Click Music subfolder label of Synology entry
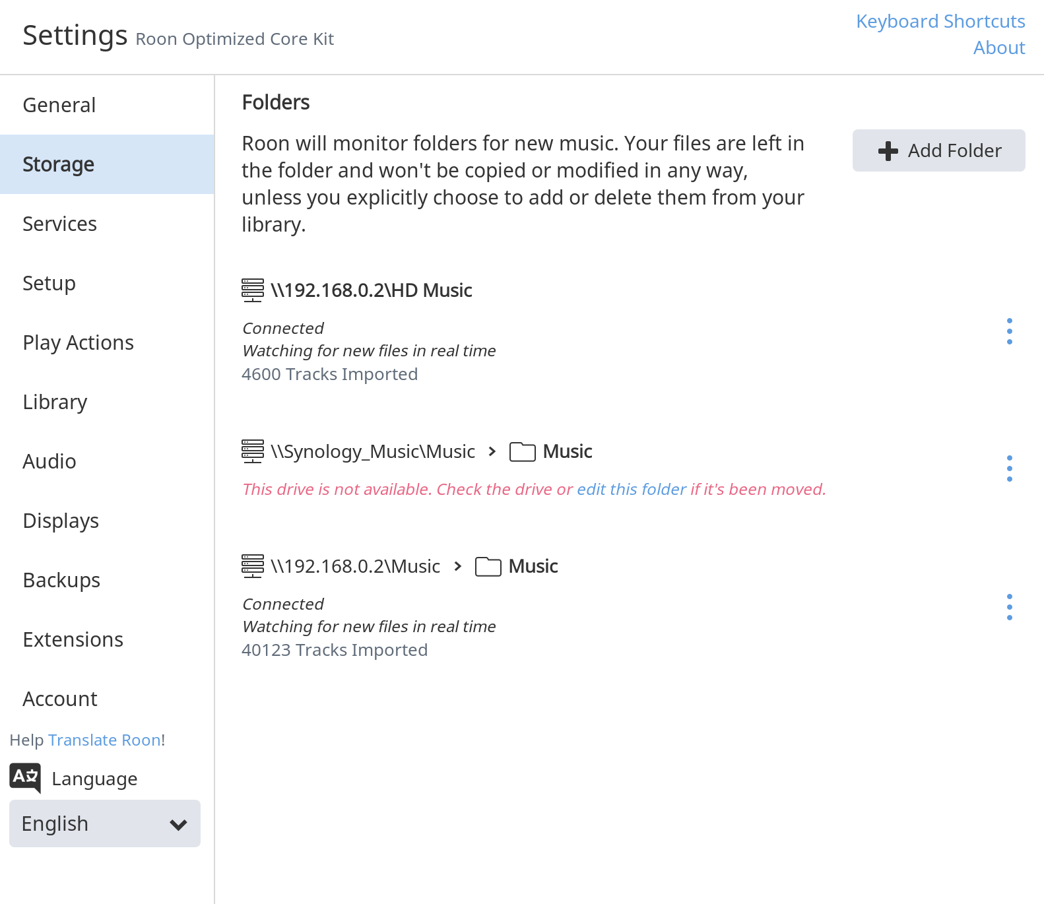The width and height of the screenshot is (1044, 904). pyautogui.click(x=568, y=451)
